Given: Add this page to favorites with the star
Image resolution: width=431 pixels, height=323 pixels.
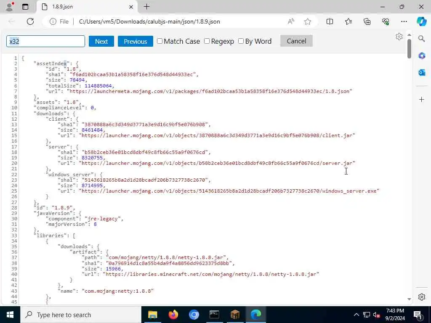Looking at the screenshot, I should click(x=308, y=21).
